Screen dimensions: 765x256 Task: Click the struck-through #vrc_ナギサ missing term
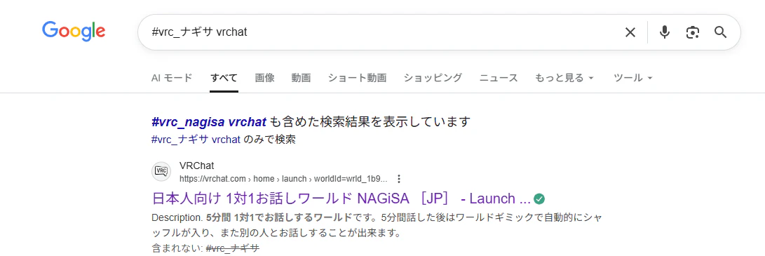(x=233, y=248)
